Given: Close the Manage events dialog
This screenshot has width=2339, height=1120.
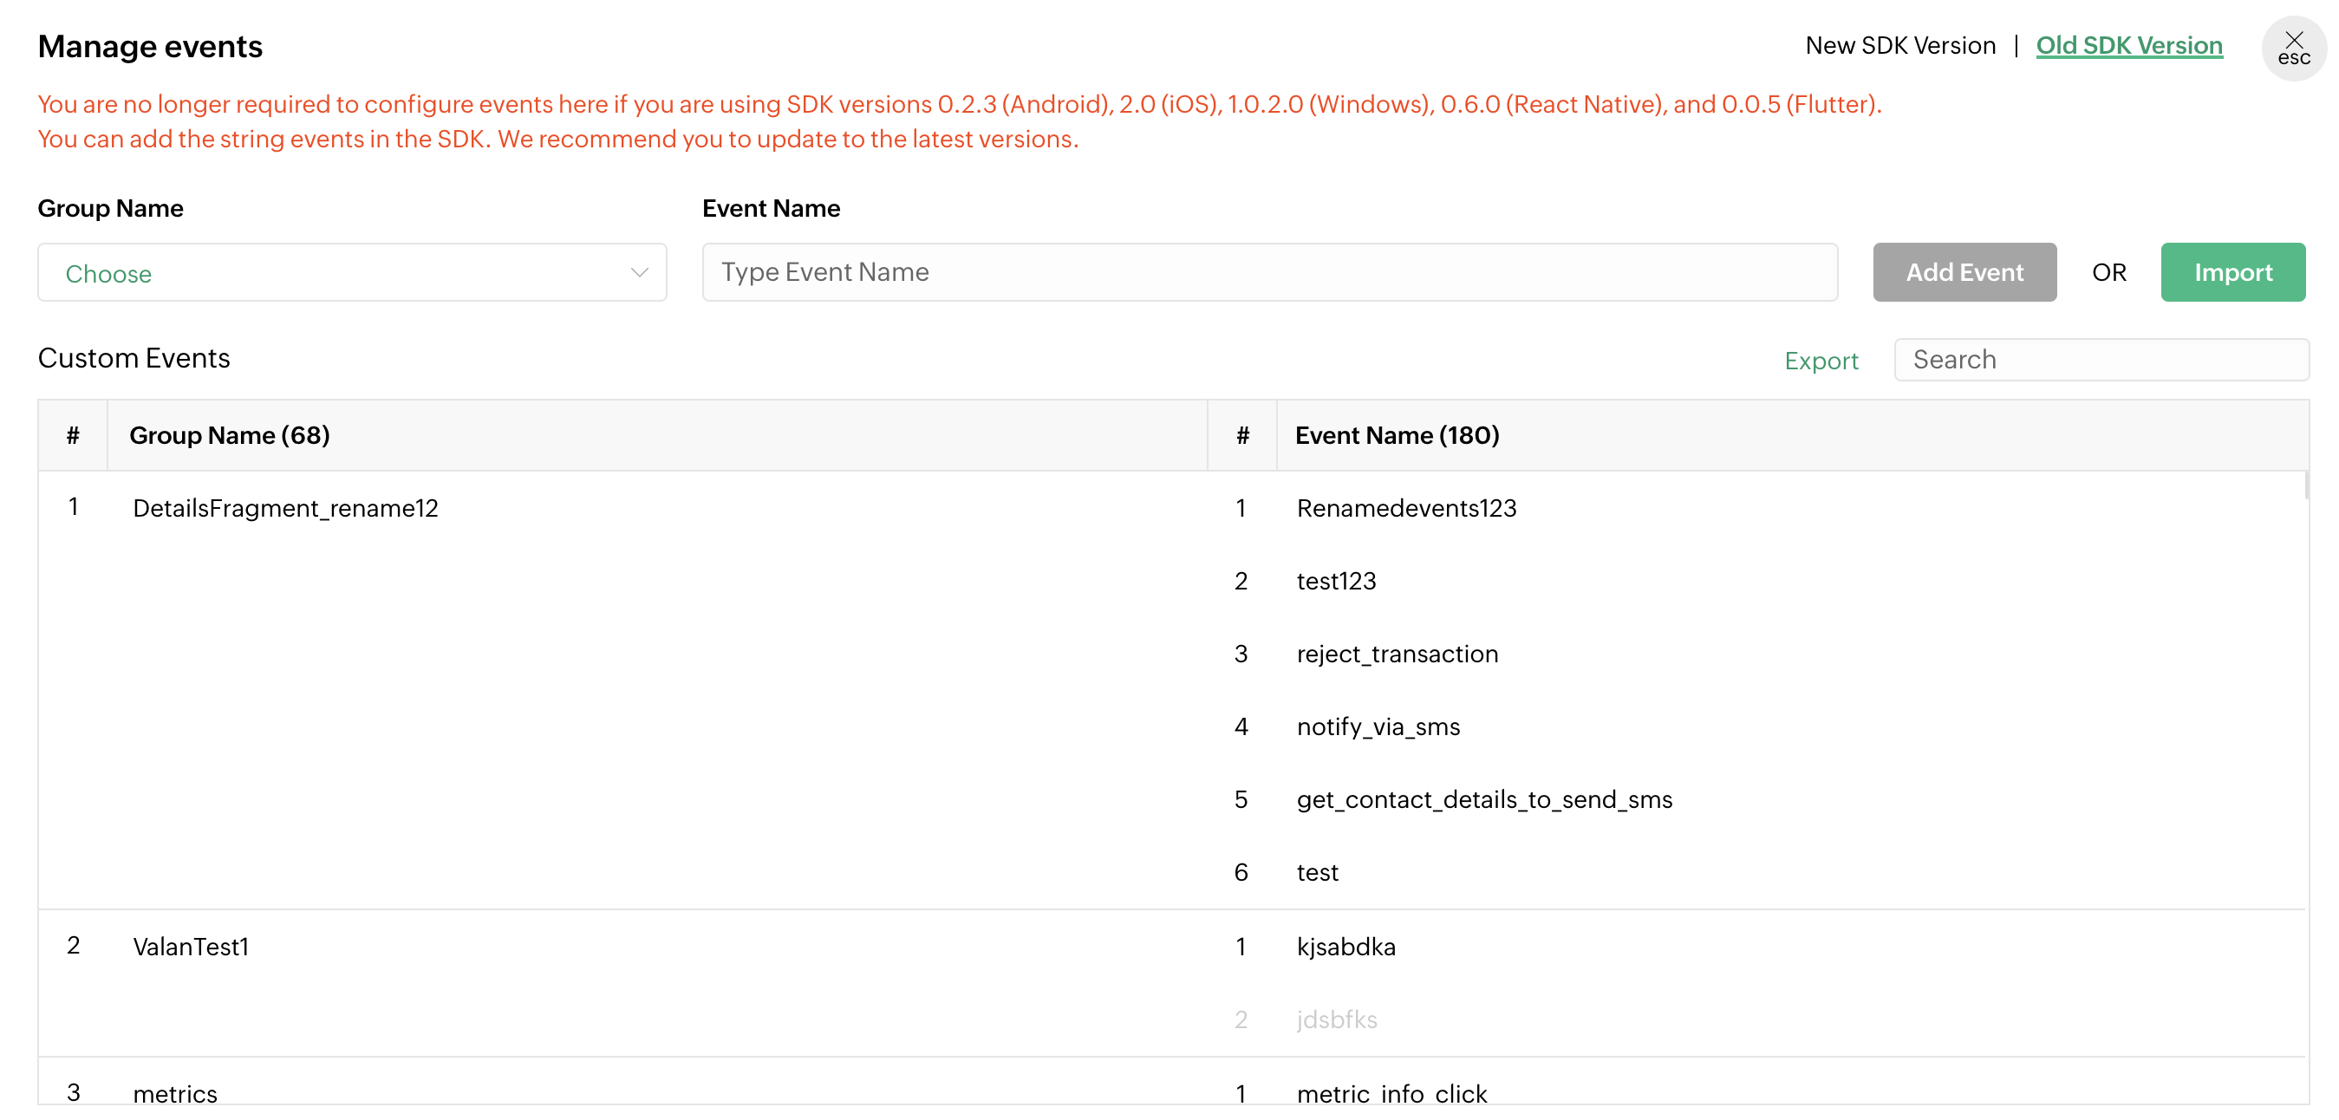Looking at the screenshot, I should (2293, 47).
